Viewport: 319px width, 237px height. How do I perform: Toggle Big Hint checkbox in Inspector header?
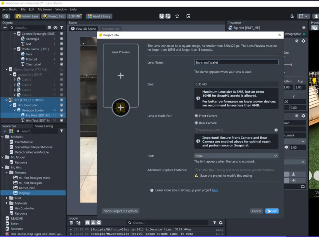(304, 28)
